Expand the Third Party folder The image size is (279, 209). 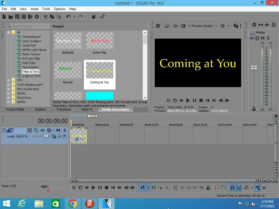coord(8,98)
